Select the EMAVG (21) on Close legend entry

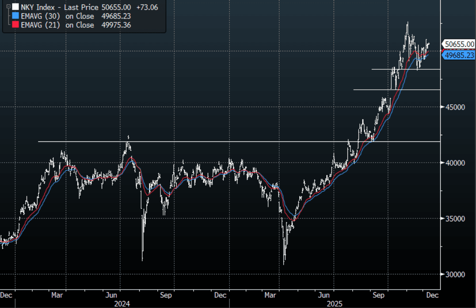(57, 25)
